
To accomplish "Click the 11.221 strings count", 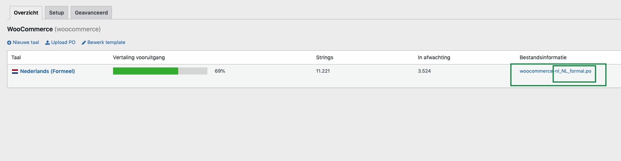I will click(323, 71).
